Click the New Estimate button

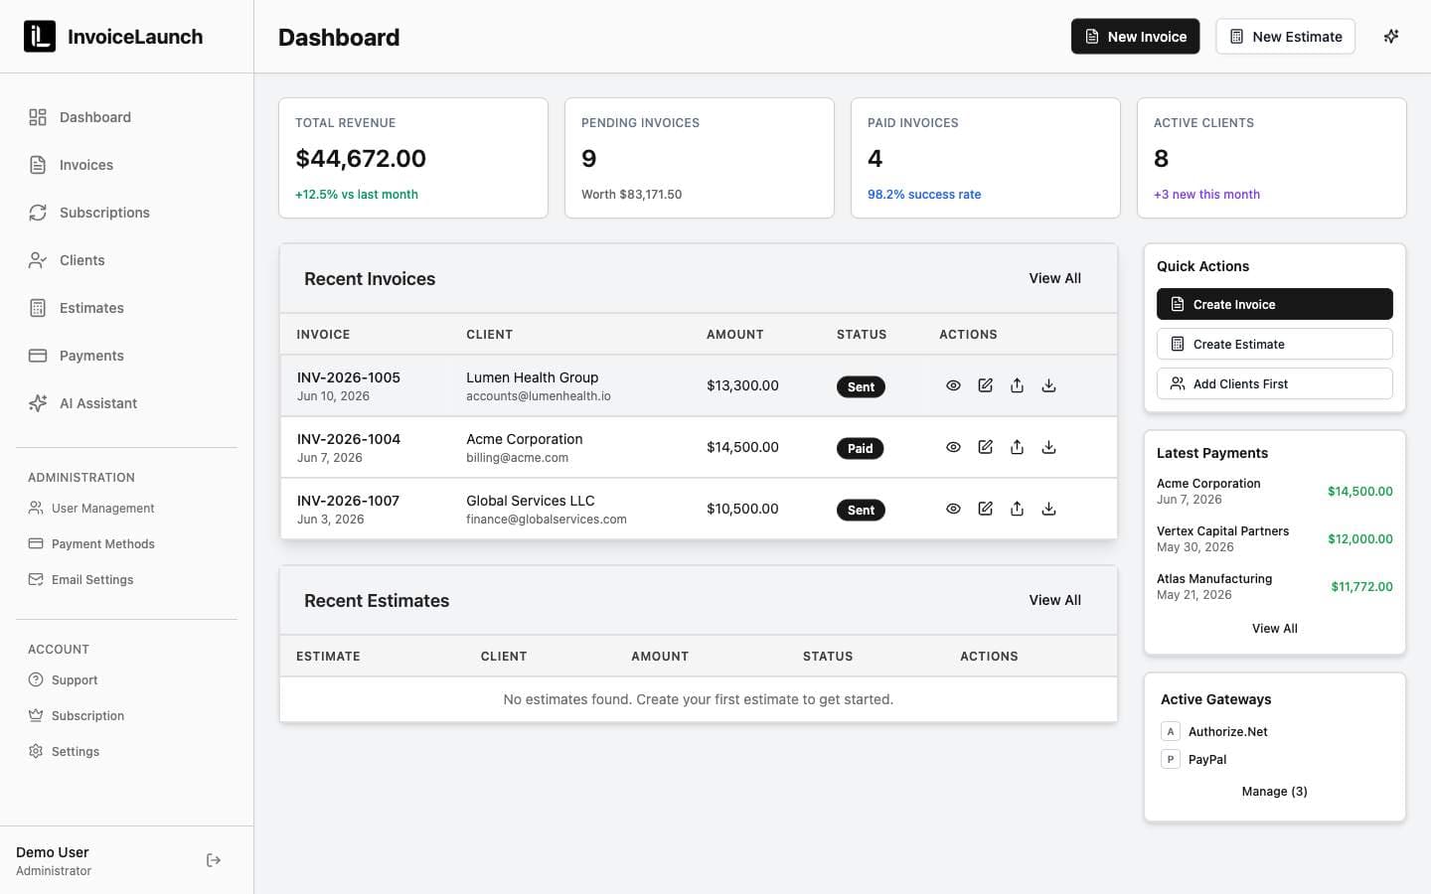pyautogui.click(x=1285, y=37)
